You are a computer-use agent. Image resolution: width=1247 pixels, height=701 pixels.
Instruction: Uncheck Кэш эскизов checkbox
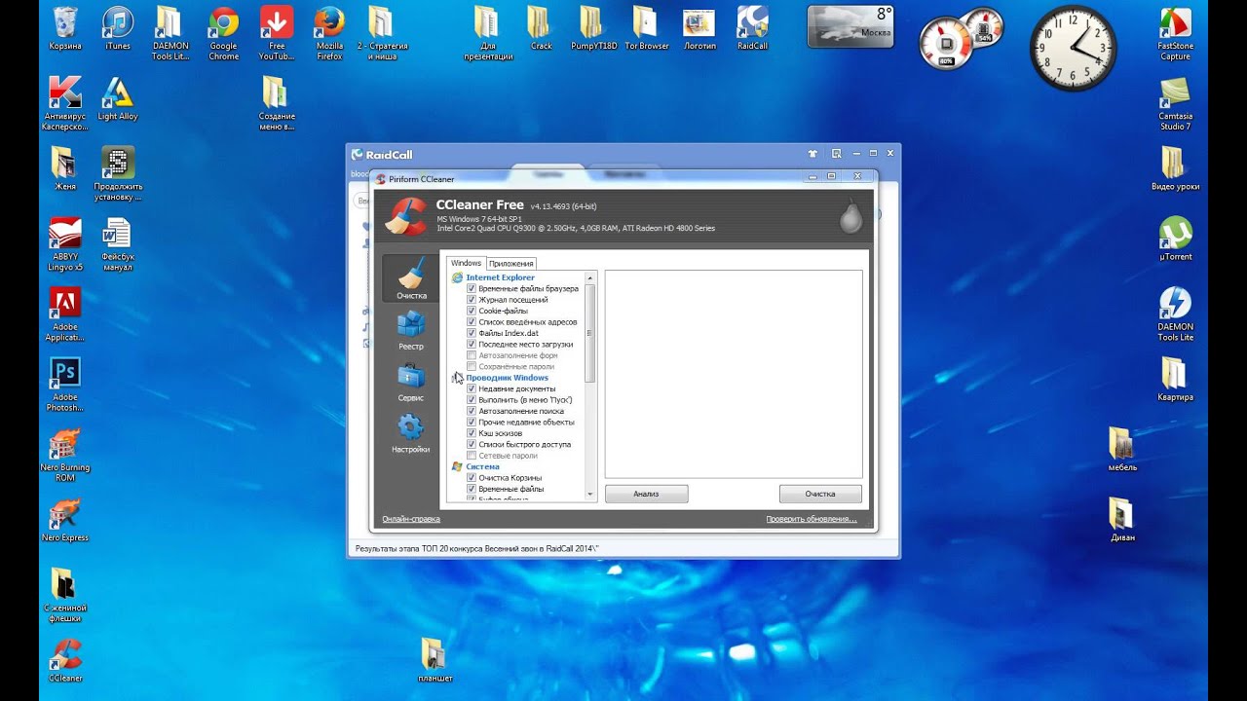coord(472,433)
